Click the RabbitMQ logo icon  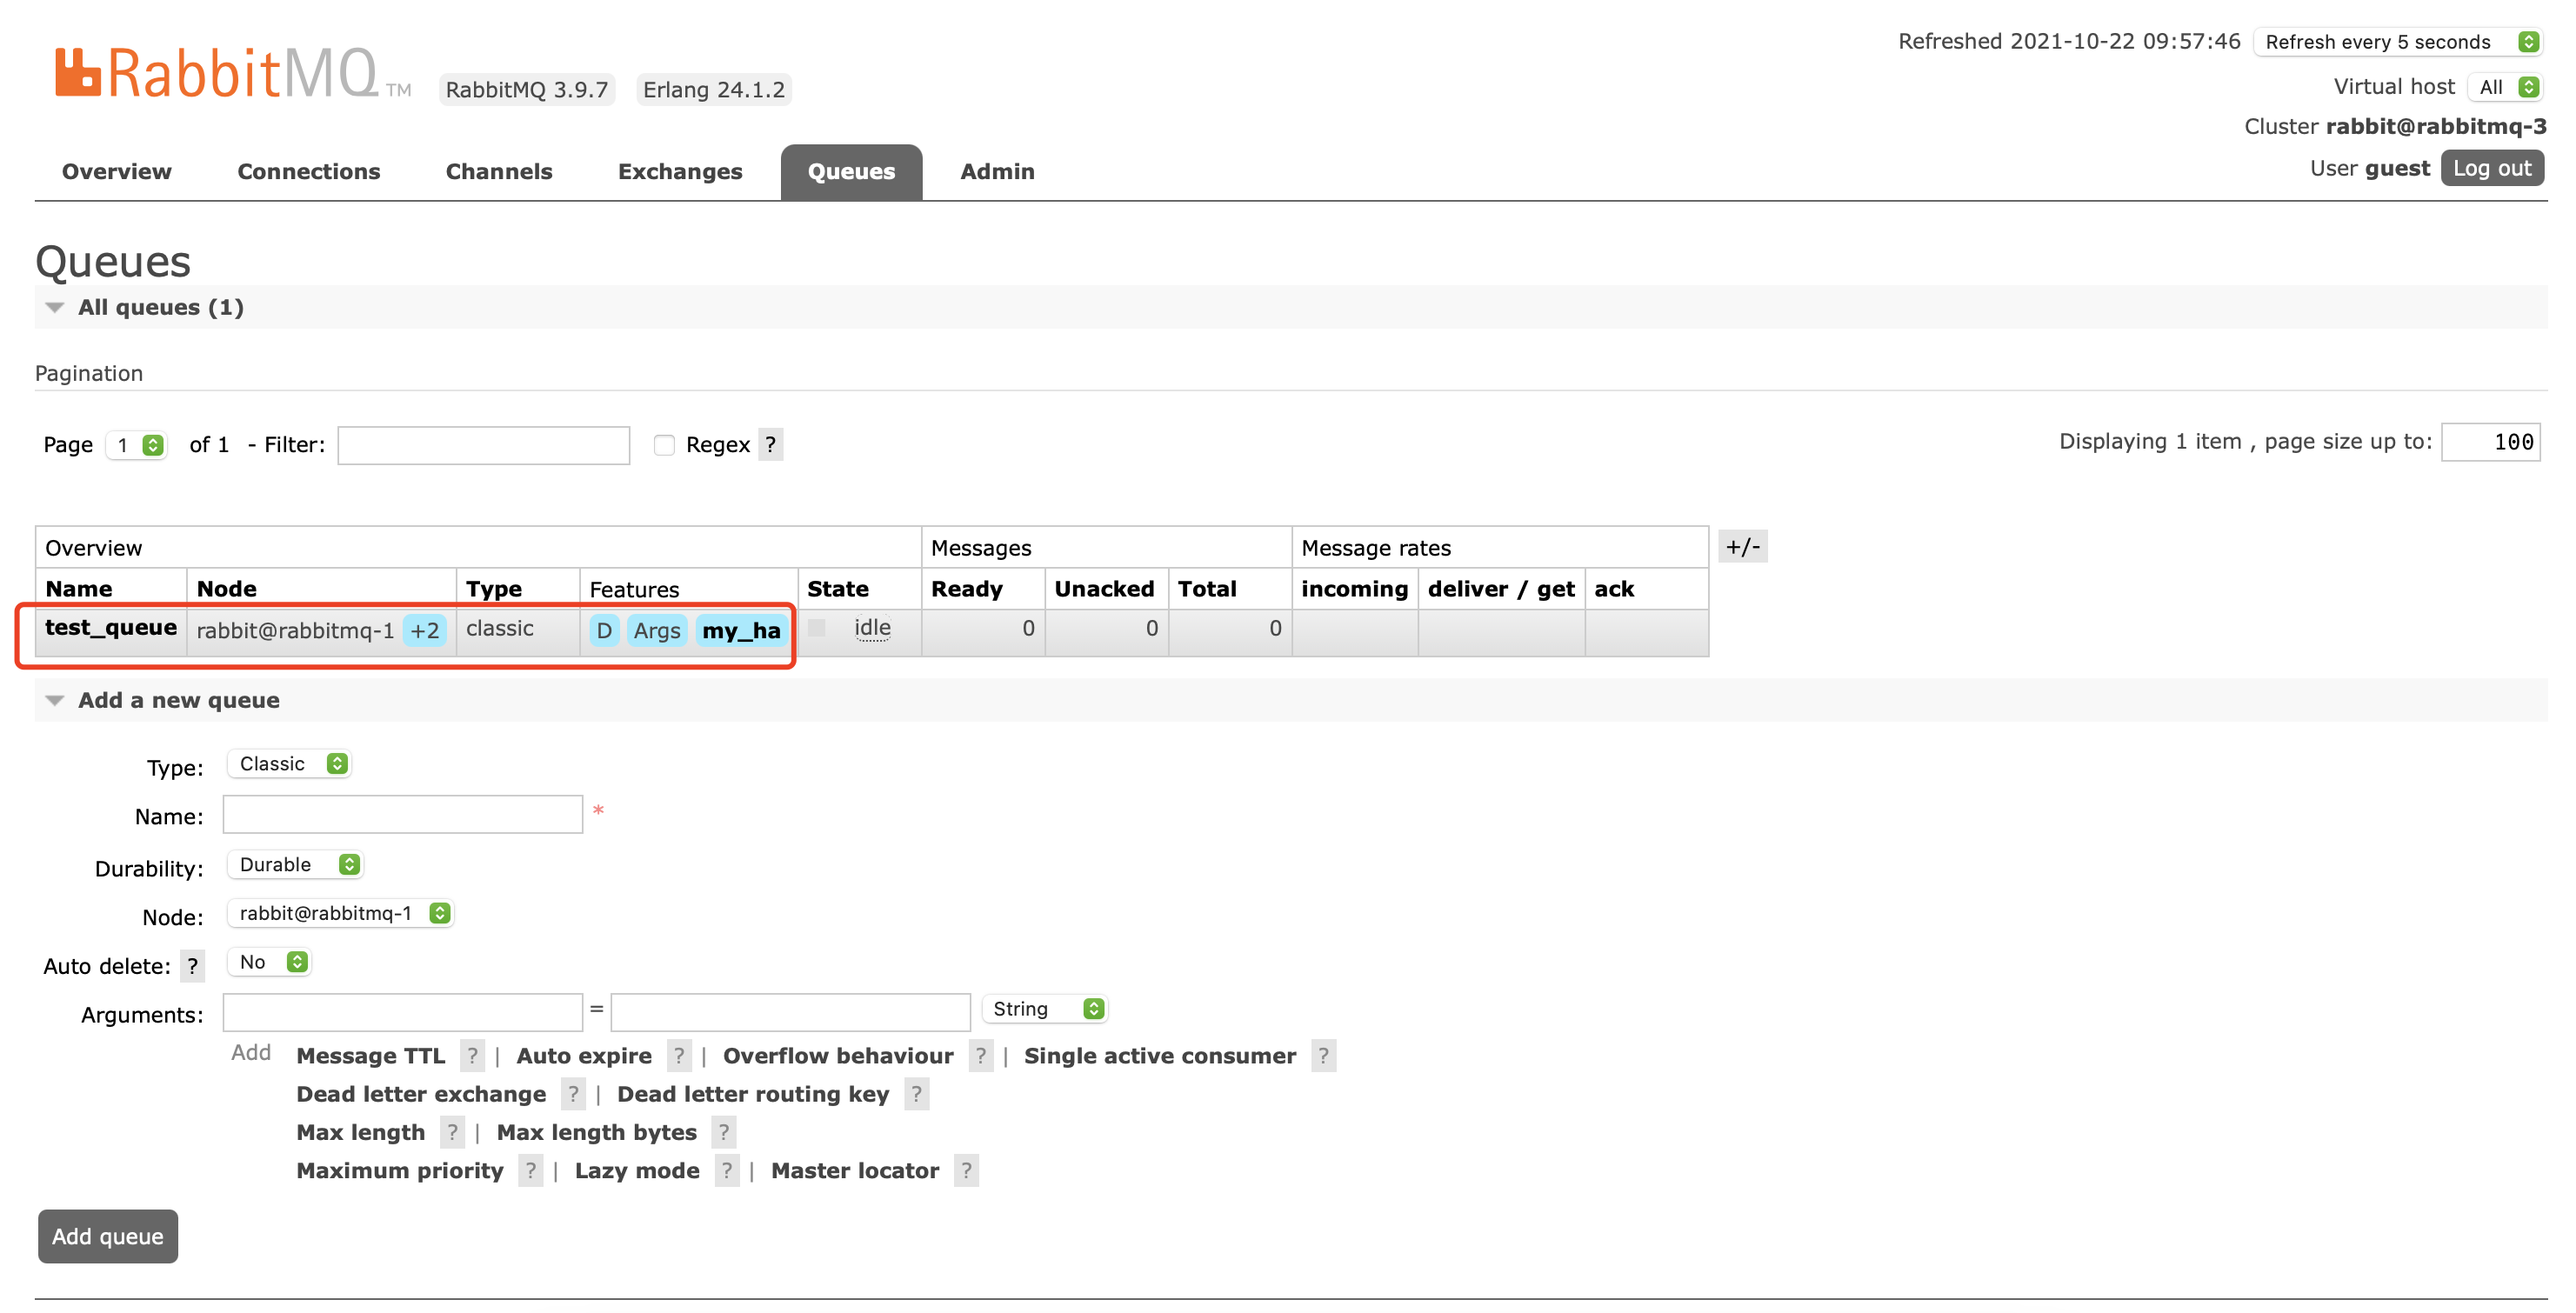click(x=78, y=73)
